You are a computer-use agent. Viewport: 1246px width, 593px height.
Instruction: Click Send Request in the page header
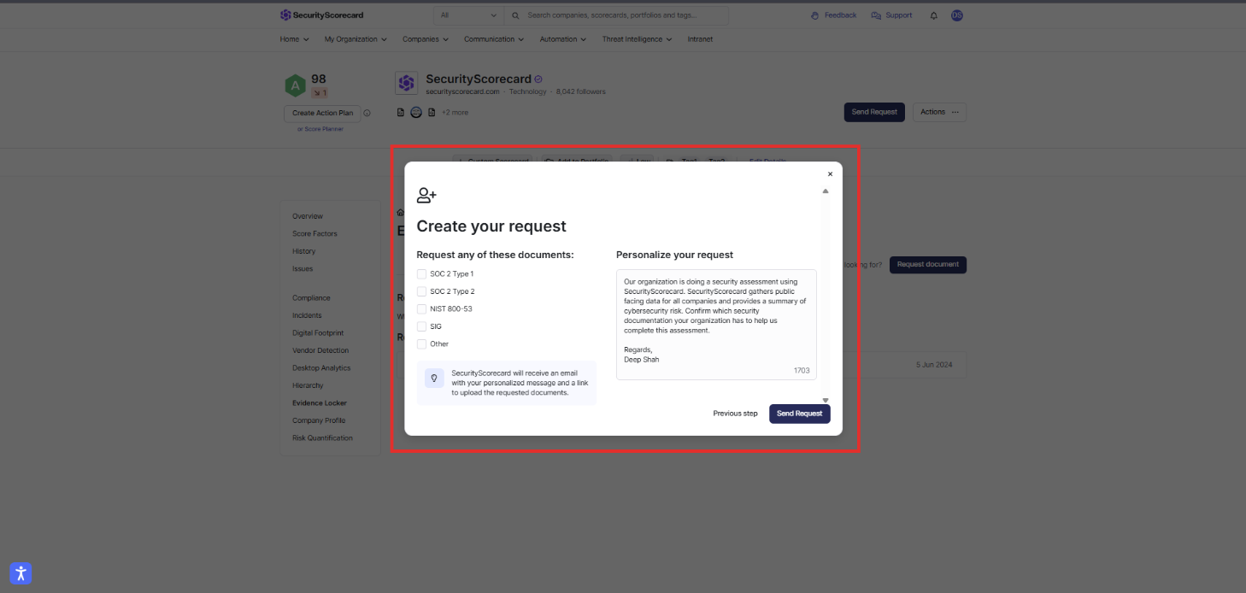874,112
